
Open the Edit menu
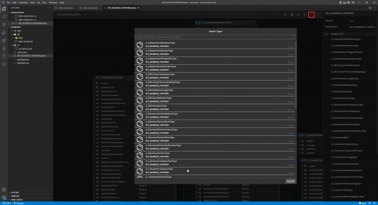pos(14,3)
